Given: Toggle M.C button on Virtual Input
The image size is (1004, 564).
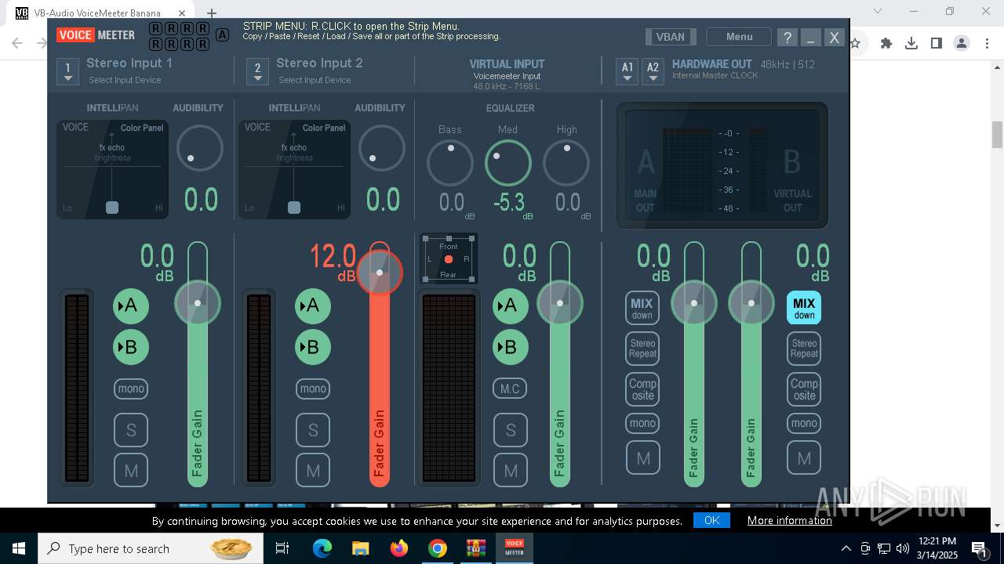Looking at the screenshot, I should pos(511,389).
